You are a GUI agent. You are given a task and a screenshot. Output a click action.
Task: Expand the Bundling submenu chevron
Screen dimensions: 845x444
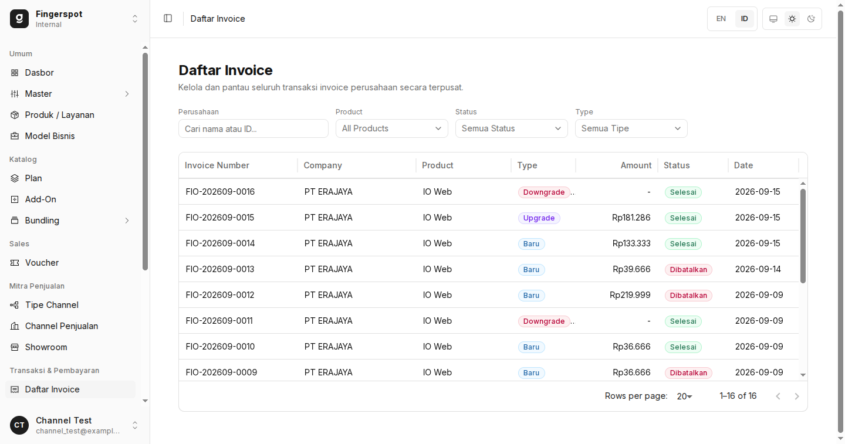point(127,221)
